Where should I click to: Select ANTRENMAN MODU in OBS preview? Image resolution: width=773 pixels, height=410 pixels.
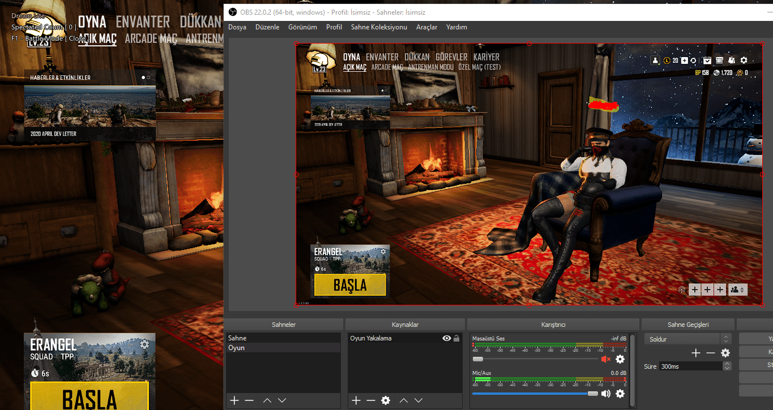pyautogui.click(x=431, y=67)
